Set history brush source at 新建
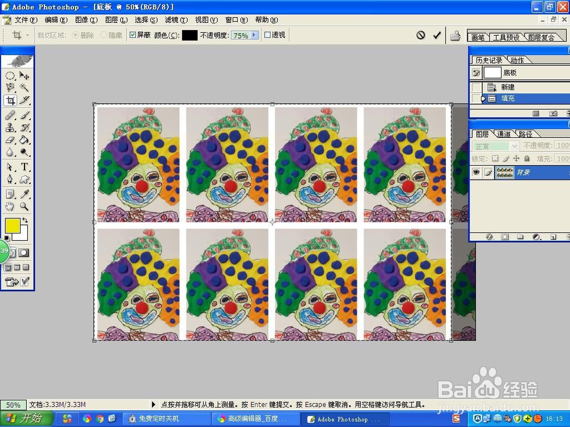570x427 pixels. (476, 87)
